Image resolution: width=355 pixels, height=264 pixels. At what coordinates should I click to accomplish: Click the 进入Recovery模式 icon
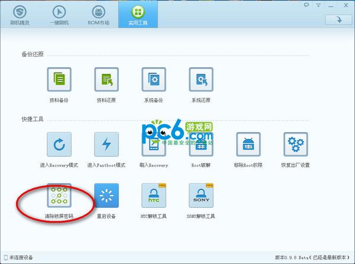(x=59, y=144)
